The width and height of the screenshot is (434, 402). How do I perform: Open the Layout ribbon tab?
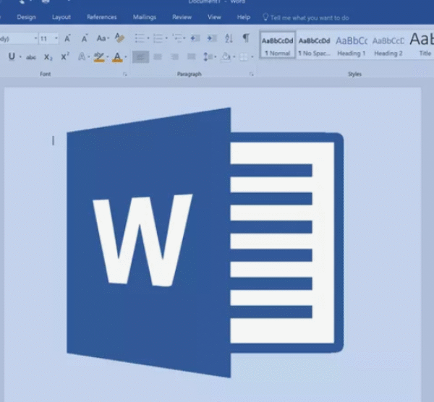pos(61,17)
